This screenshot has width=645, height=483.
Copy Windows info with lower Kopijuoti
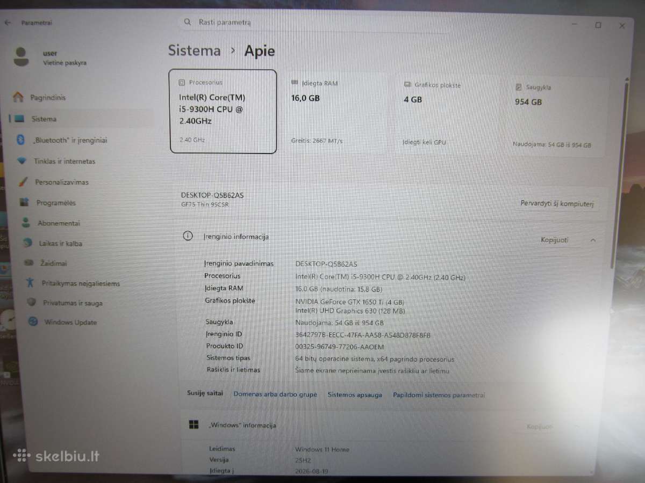click(540, 427)
